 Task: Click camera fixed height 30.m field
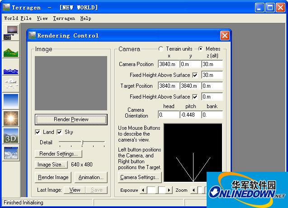click(212, 75)
